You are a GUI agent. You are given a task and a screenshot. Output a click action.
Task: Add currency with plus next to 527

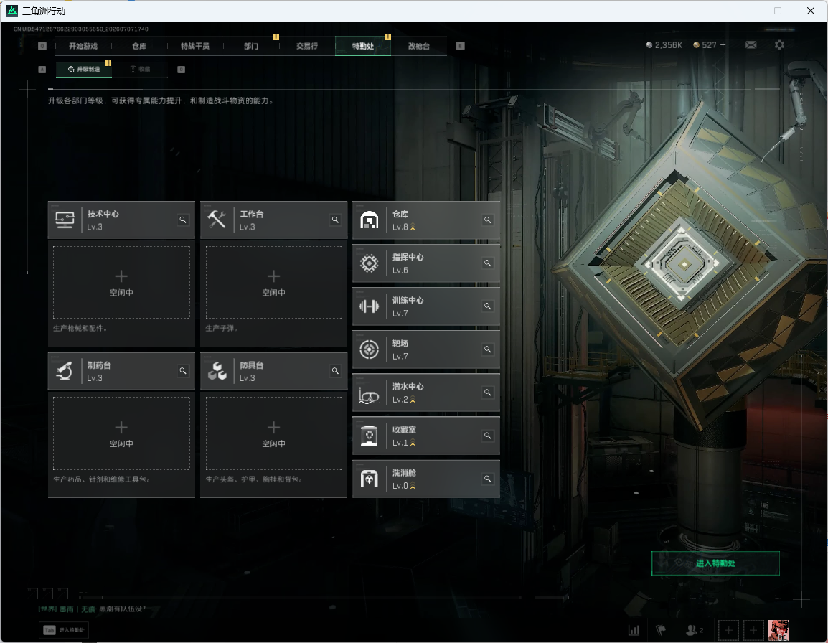coord(723,45)
